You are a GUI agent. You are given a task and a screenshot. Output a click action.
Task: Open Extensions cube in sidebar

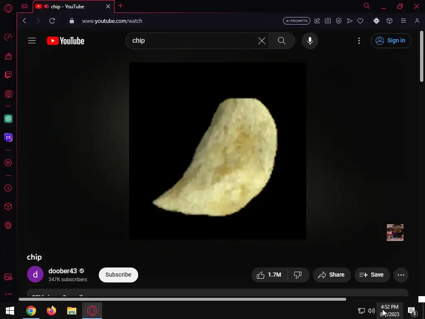(x=8, y=207)
